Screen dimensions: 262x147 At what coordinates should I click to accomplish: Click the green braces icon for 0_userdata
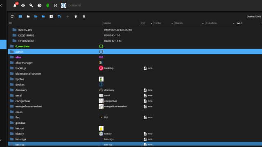[101, 46]
